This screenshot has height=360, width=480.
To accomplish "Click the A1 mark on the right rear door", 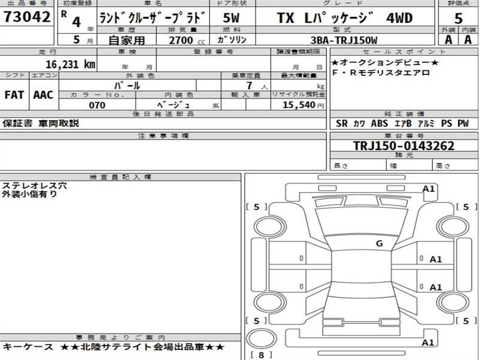I will (436, 287).
